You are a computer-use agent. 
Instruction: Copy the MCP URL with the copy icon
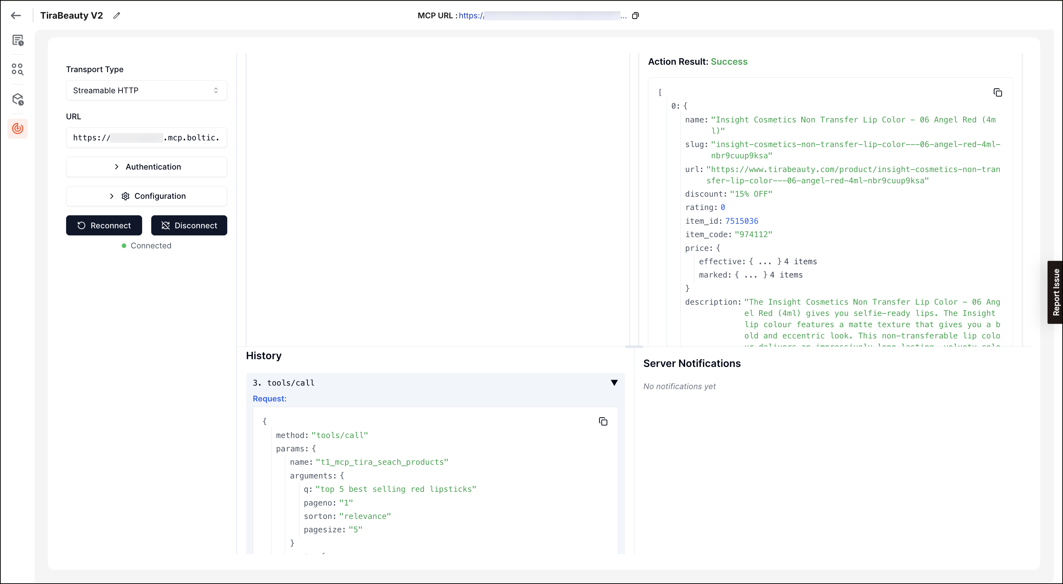point(636,16)
